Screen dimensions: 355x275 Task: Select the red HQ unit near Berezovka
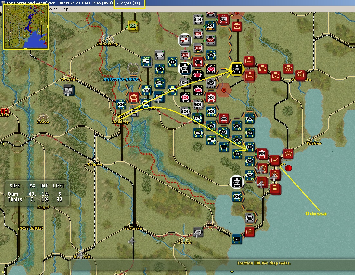[300, 75]
